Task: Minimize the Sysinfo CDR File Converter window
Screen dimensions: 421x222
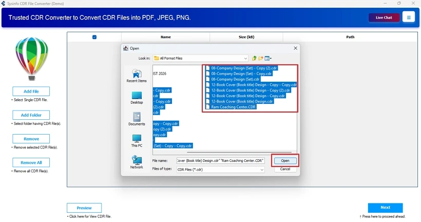Action: 385,4
